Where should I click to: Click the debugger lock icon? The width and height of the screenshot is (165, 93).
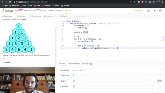(91, 64)
